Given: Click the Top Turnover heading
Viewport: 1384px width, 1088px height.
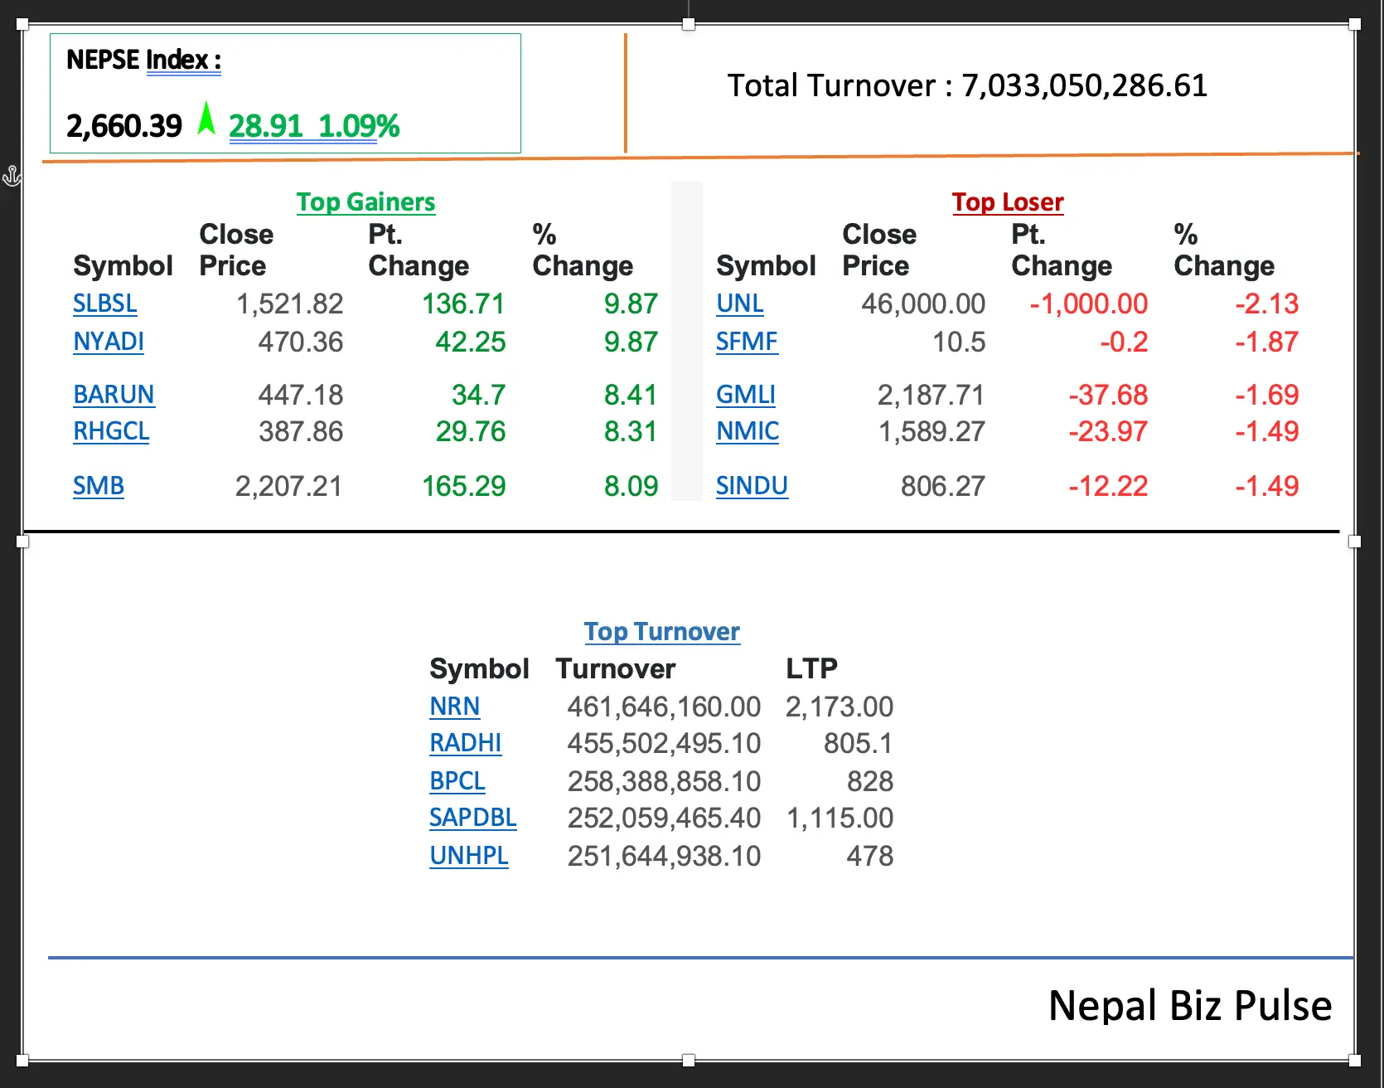Looking at the screenshot, I should (x=661, y=632).
